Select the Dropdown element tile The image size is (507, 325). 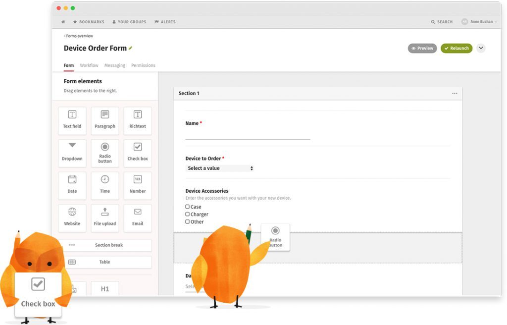coord(72,153)
